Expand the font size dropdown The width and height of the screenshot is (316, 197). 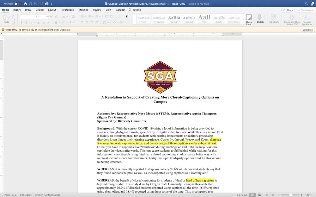(x=47, y=17)
